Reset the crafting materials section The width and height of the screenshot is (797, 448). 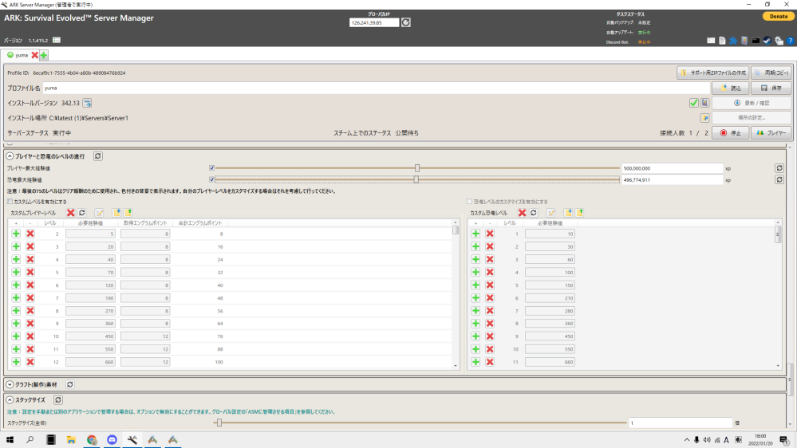70,384
